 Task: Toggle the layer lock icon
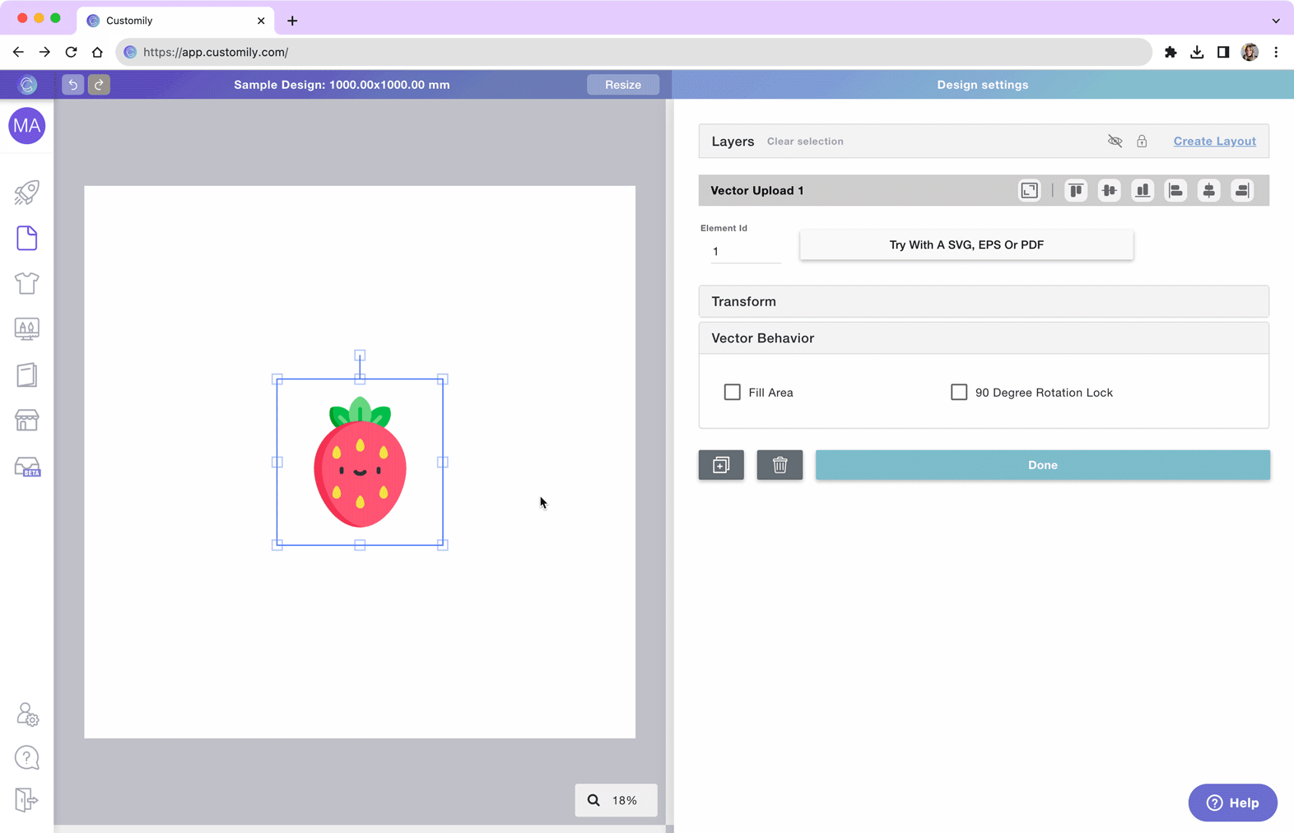coord(1142,142)
